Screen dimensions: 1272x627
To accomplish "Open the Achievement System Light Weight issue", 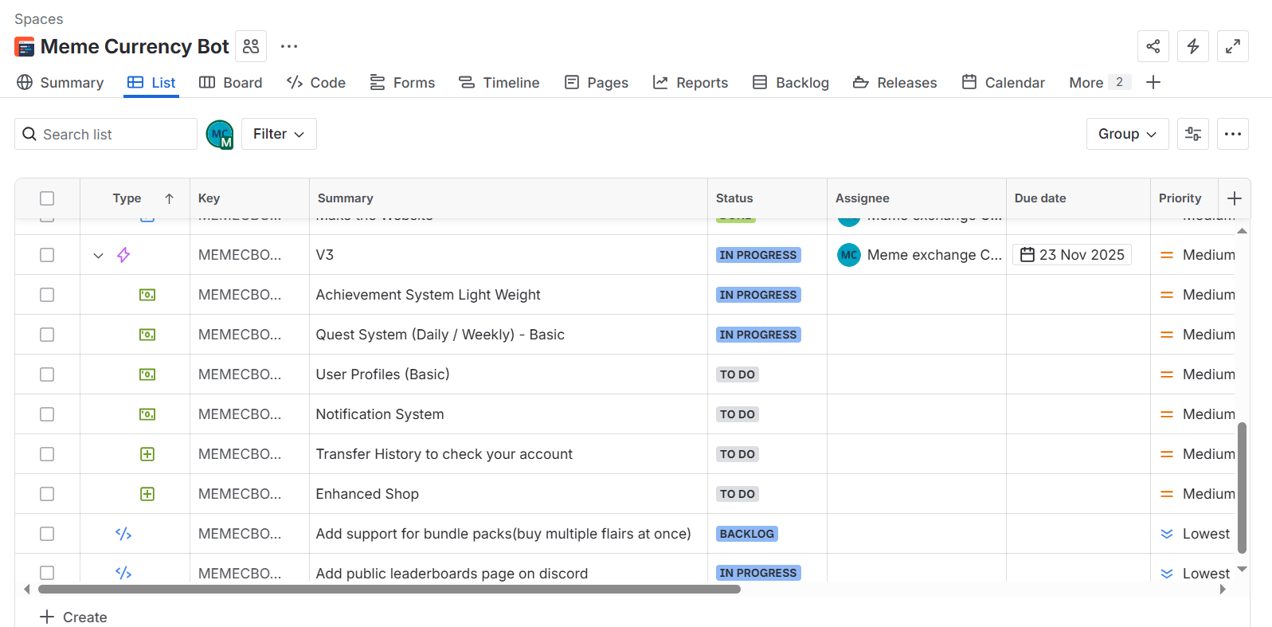I will tap(428, 295).
